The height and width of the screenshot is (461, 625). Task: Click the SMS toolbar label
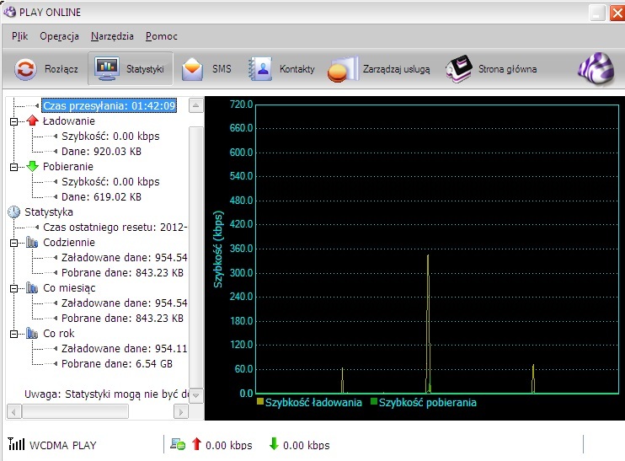[222, 69]
